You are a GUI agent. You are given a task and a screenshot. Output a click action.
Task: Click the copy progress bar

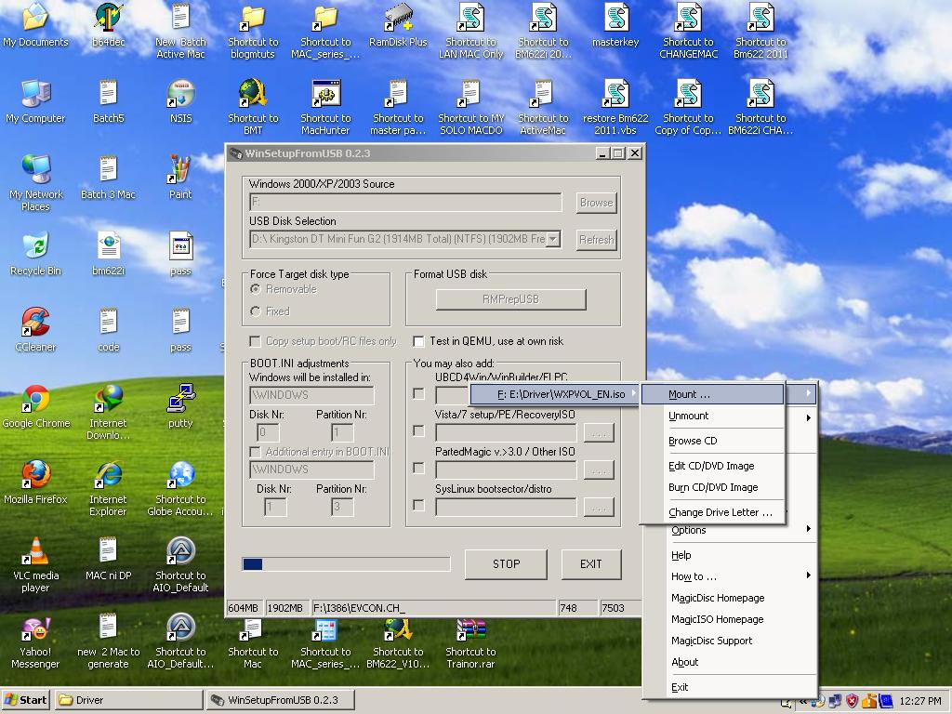click(x=346, y=564)
